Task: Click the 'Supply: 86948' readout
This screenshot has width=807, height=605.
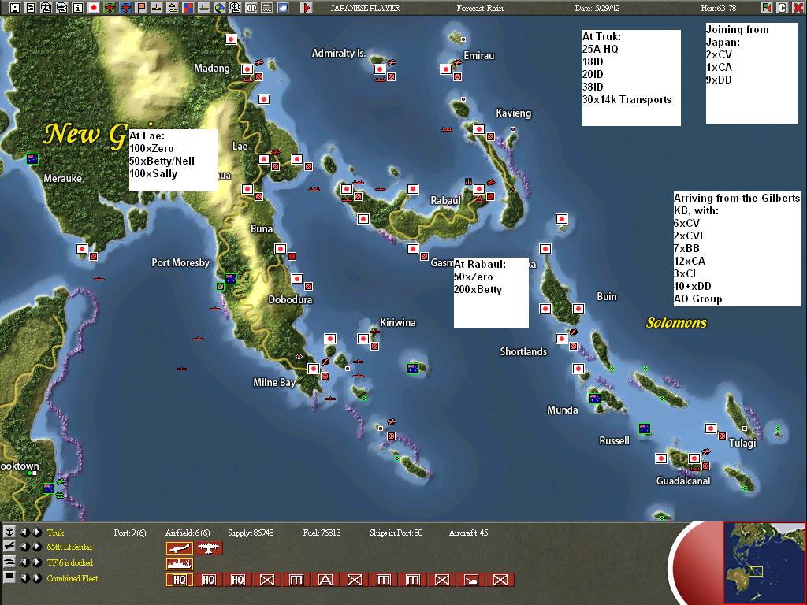Action: coord(251,533)
